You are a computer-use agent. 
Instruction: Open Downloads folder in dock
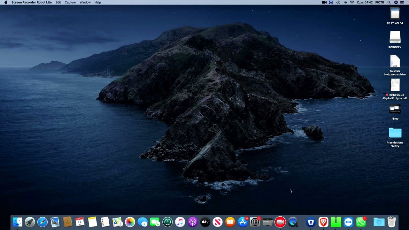[x=379, y=222]
